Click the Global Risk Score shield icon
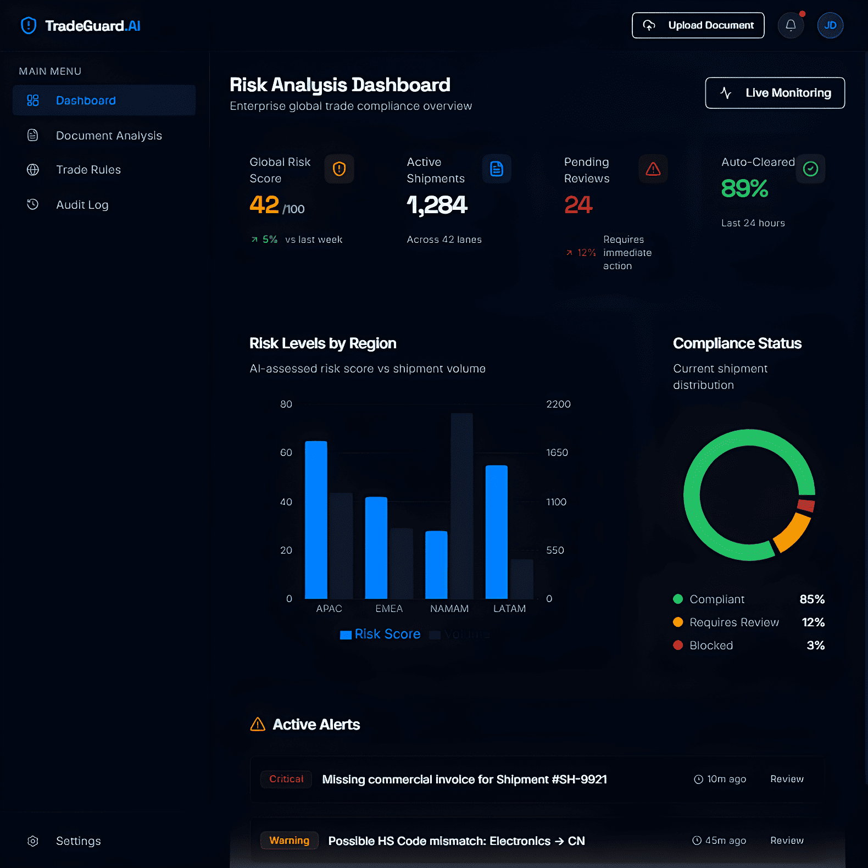This screenshot has width=868, height=868. click(339, 169)
